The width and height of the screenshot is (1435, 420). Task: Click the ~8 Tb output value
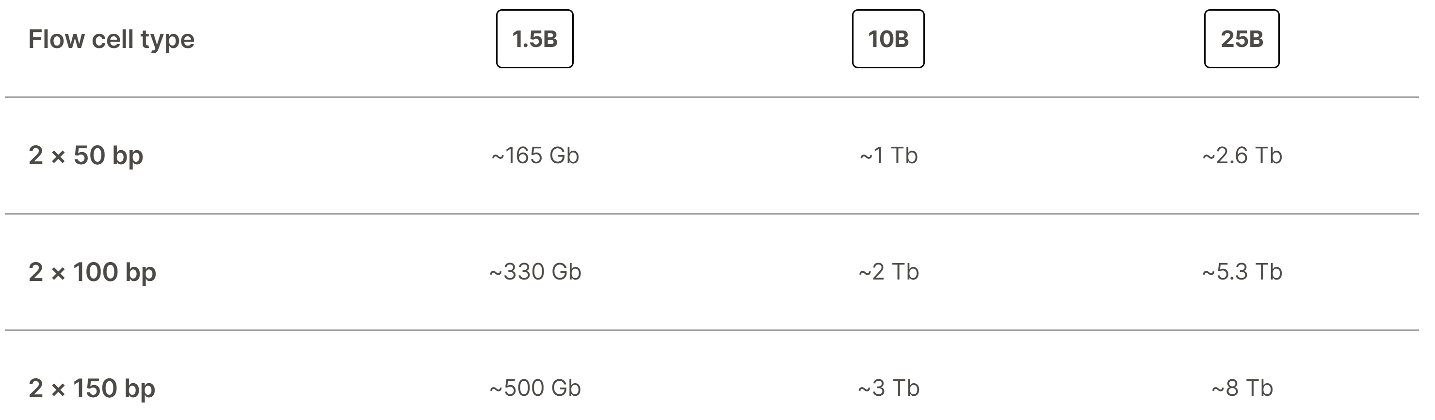[1242, 389]
